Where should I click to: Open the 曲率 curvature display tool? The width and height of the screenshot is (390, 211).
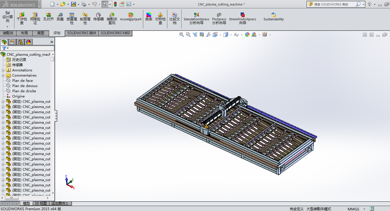(x=149, y=17)
